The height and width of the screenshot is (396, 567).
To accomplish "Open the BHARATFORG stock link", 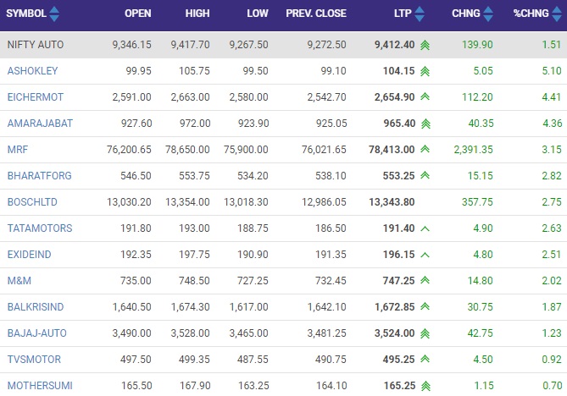I will coord(40,176).
